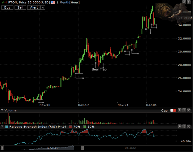Collapse the Volume panel triangle

[2, 110]
